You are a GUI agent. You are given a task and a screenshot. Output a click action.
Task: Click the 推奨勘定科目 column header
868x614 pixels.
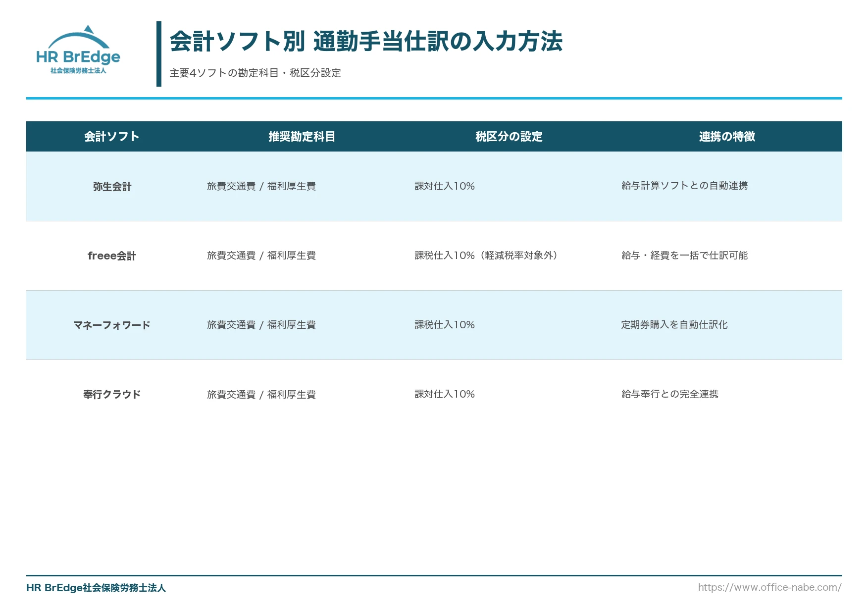pos(302,137)
